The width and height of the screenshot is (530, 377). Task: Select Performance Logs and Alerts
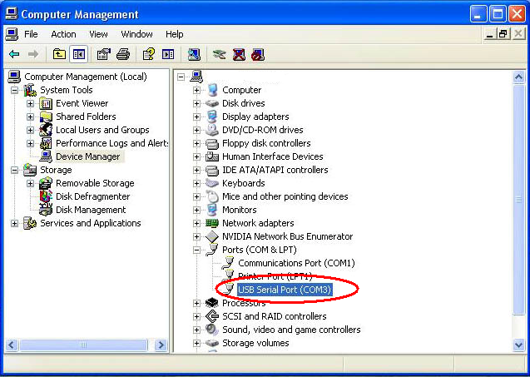tap(111, 143)
